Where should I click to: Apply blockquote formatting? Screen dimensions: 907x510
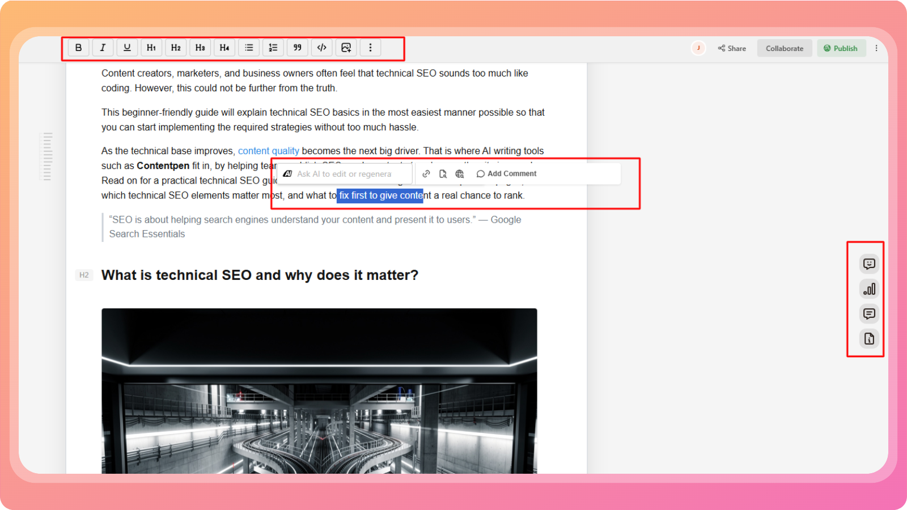pyautogui.click(x=298, y=48)
